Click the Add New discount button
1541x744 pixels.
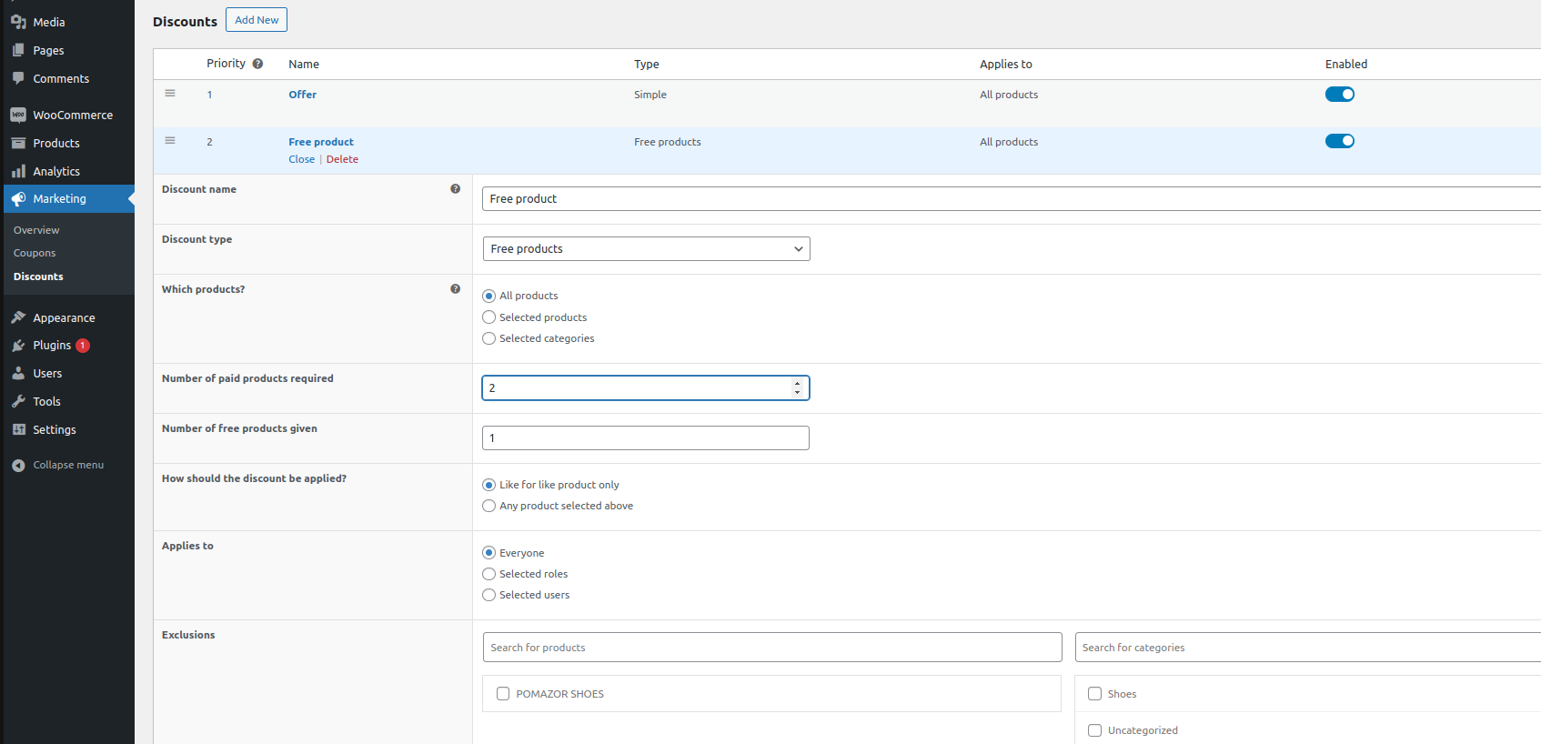(257, 20)
